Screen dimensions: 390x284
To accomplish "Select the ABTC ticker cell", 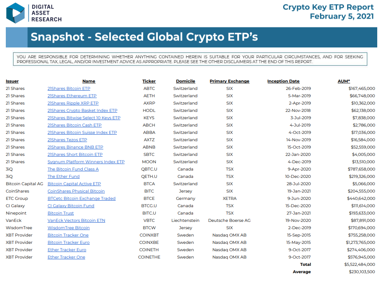I will 149,88.
